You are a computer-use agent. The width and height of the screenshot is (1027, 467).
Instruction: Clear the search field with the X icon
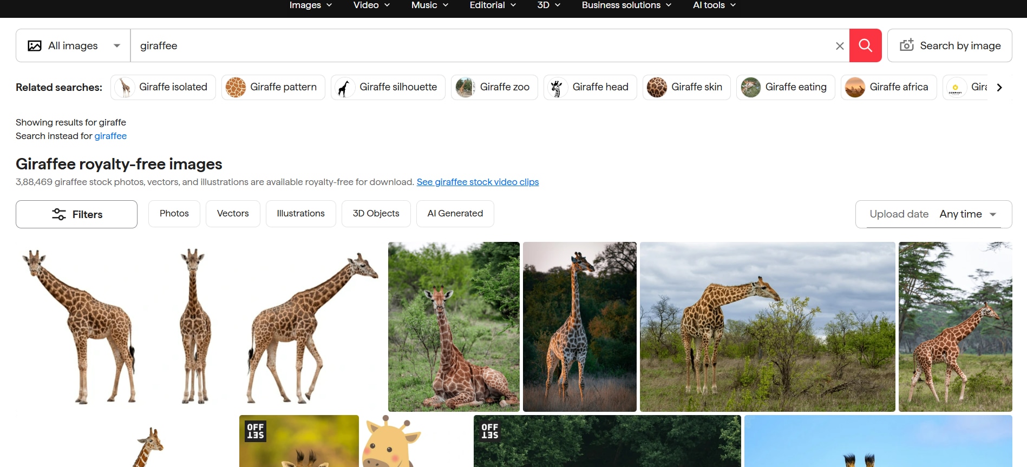[840, 46]
